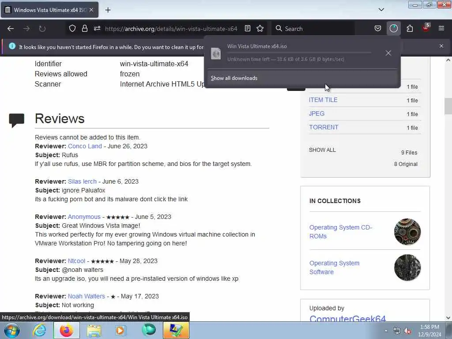This screenshot has height=339, width=452.
Task: Open the Firefox hamburger menu
Action: click(x=441, y=29)
